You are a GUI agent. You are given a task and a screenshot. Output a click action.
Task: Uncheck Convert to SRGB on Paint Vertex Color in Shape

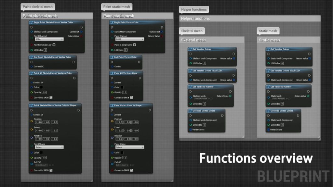pos(131,170)
